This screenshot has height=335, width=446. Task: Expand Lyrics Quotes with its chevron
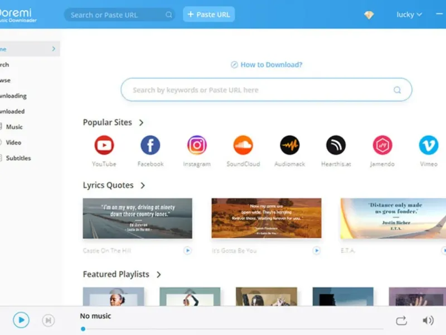(143, 185)
